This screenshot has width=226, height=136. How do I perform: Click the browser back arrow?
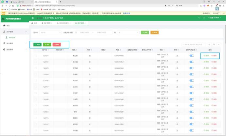tap(2, 6)
